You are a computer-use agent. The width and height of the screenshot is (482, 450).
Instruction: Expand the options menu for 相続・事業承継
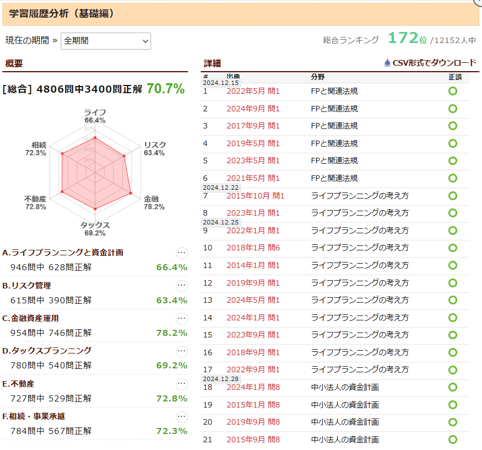[x=181, y=416]
